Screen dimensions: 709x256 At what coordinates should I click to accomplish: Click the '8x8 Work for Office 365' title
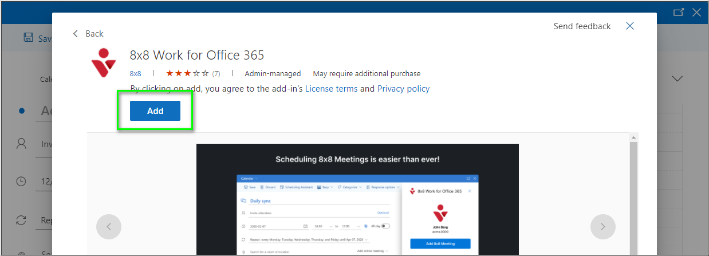(197, 56)
